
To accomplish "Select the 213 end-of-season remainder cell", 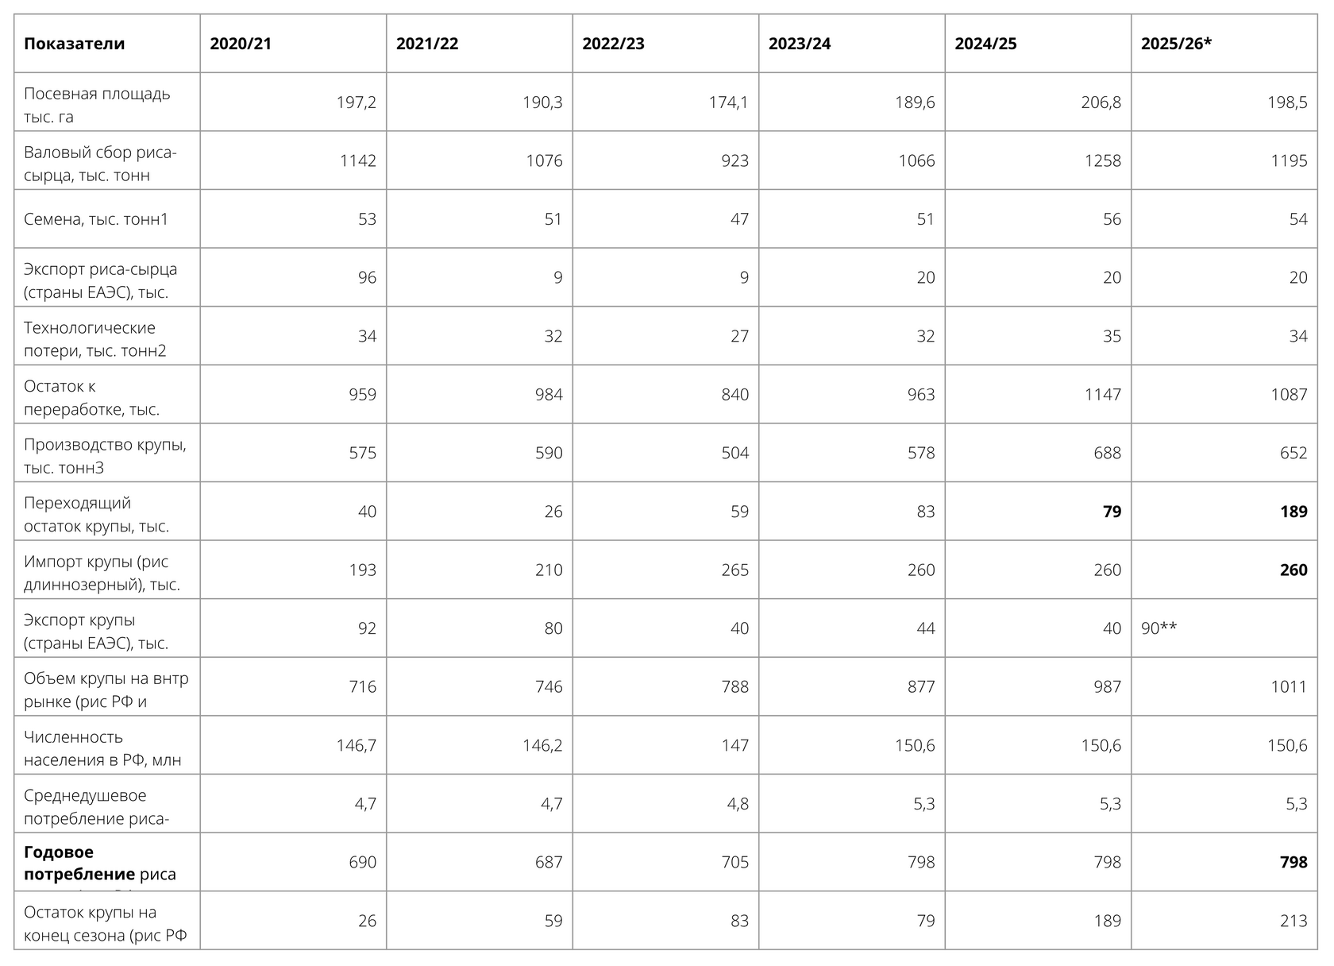I will click(1293, 921).
